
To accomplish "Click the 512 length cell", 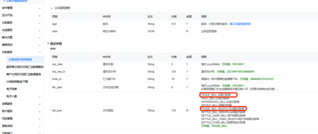I will pos(174,24).
